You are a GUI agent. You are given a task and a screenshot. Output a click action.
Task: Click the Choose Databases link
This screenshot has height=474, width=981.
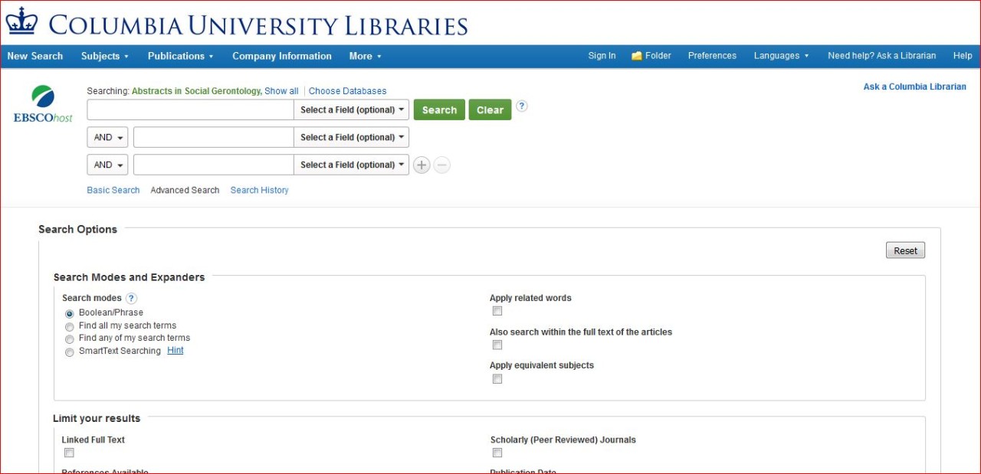(348, 91)
